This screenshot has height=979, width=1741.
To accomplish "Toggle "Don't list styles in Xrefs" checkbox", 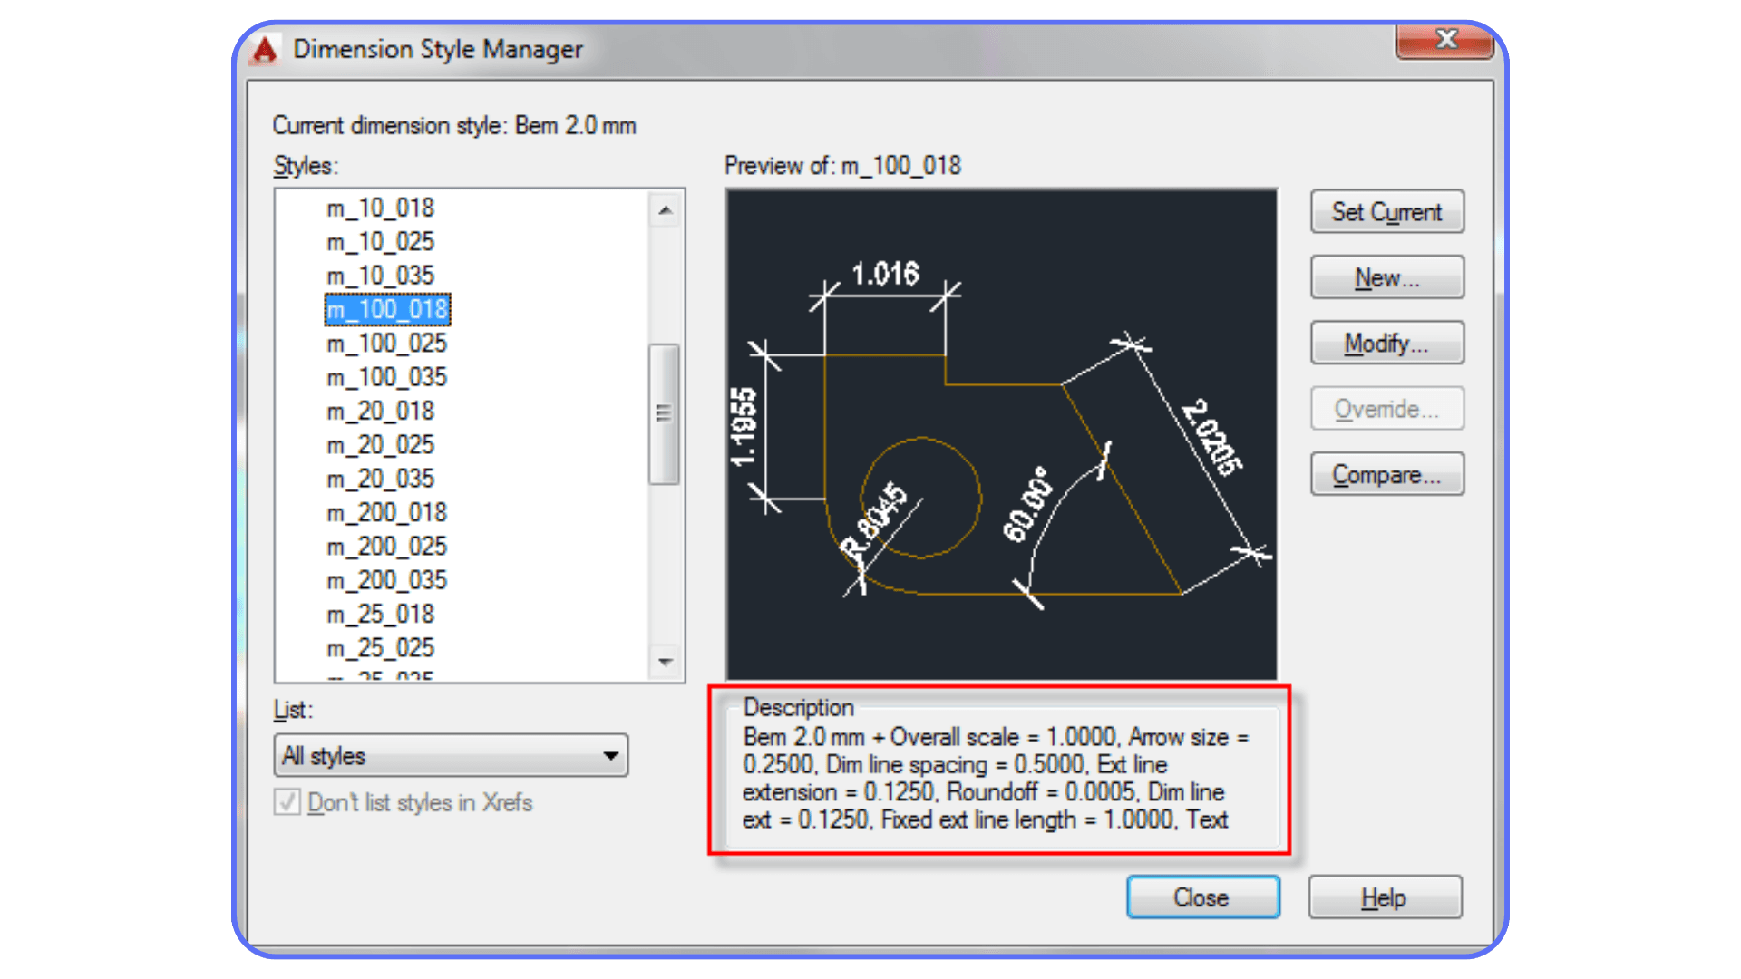I will point(287,802).
